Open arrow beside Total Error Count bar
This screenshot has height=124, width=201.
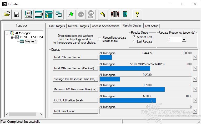195,111
